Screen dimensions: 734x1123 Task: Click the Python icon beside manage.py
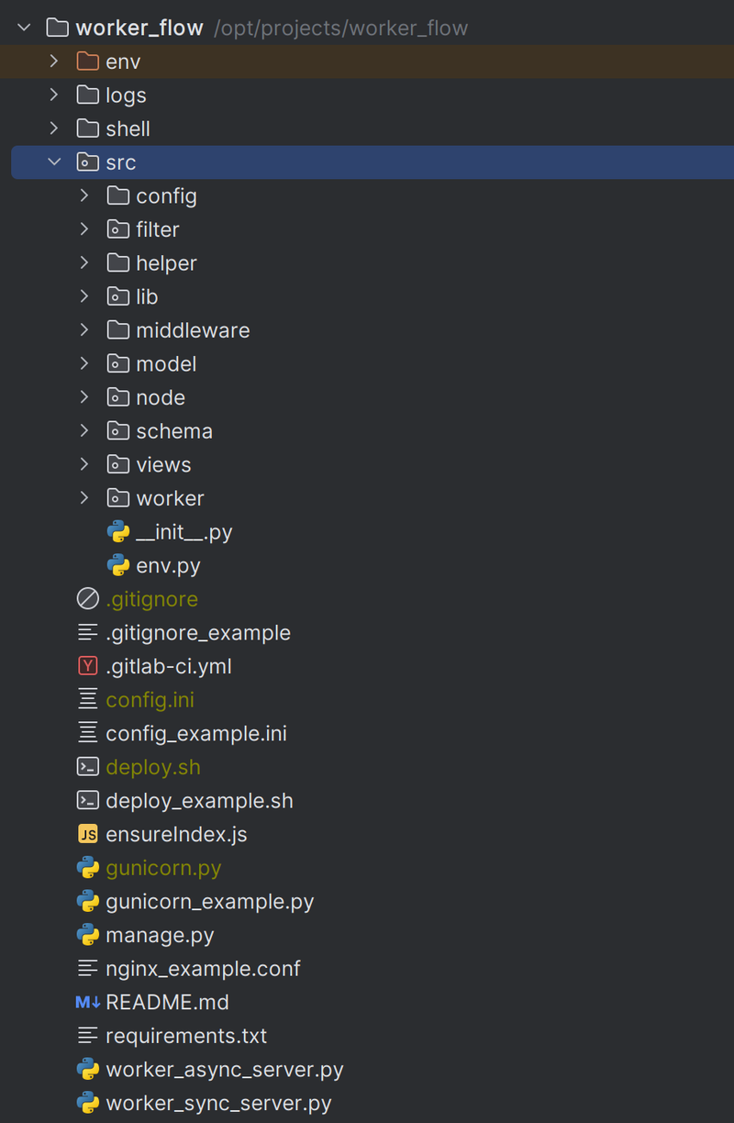pyautogui.click(x=88, y=935)
